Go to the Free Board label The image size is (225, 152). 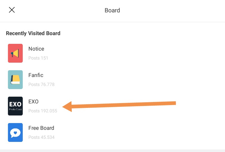click(41, 128)
